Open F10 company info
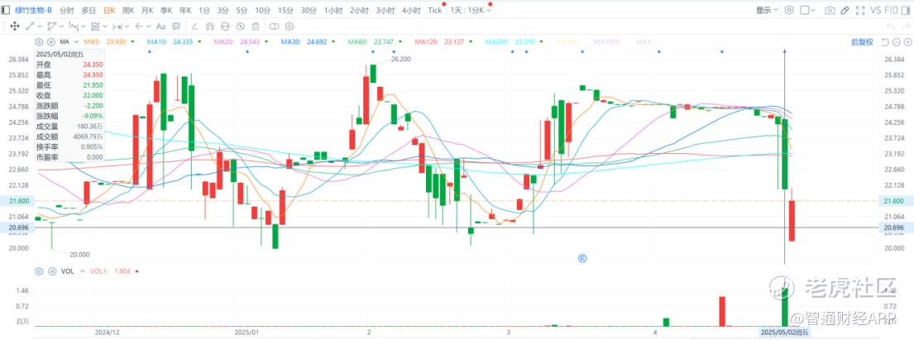Viewport: 914px width, 340px height. coord(892,11)
